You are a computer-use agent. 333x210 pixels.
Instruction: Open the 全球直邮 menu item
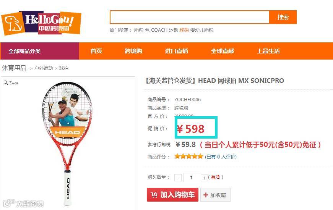click(223, 51)
